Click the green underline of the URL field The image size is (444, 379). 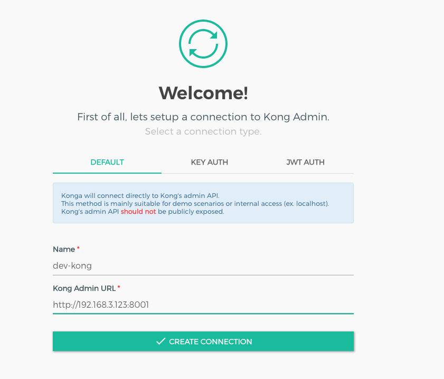(203, 314)
